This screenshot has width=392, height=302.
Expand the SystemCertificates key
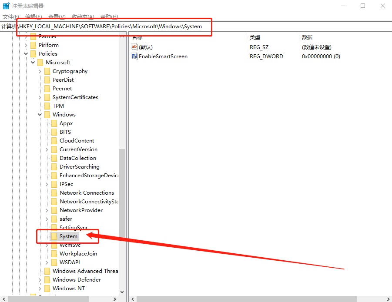(40, 97)
